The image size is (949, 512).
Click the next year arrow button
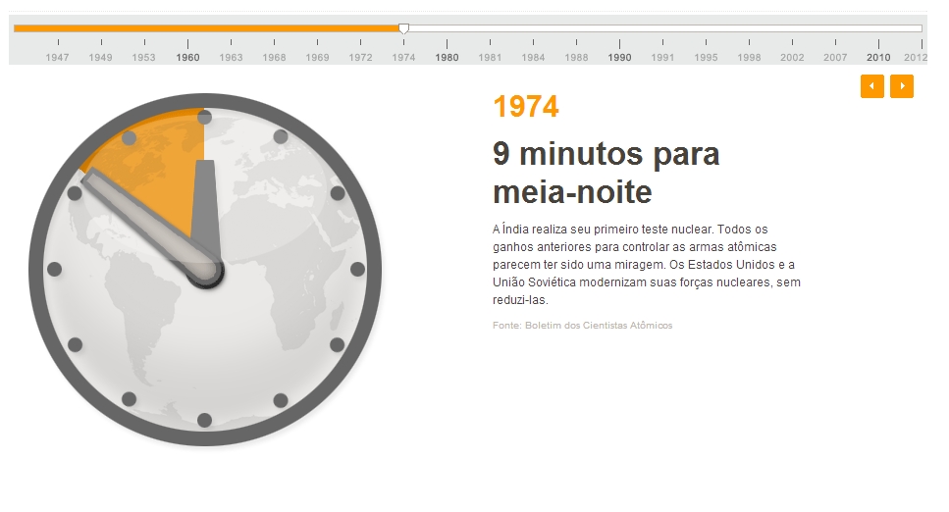pos(901,86)
